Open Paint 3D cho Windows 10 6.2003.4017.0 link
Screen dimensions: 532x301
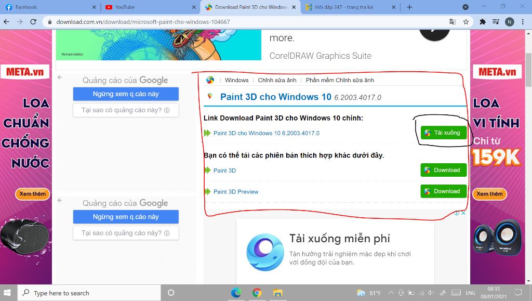pyautogui.click(x=267, y=133)
